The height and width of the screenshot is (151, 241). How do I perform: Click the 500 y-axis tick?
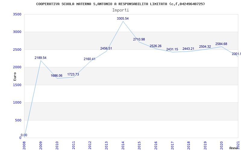tap(18, 120)
